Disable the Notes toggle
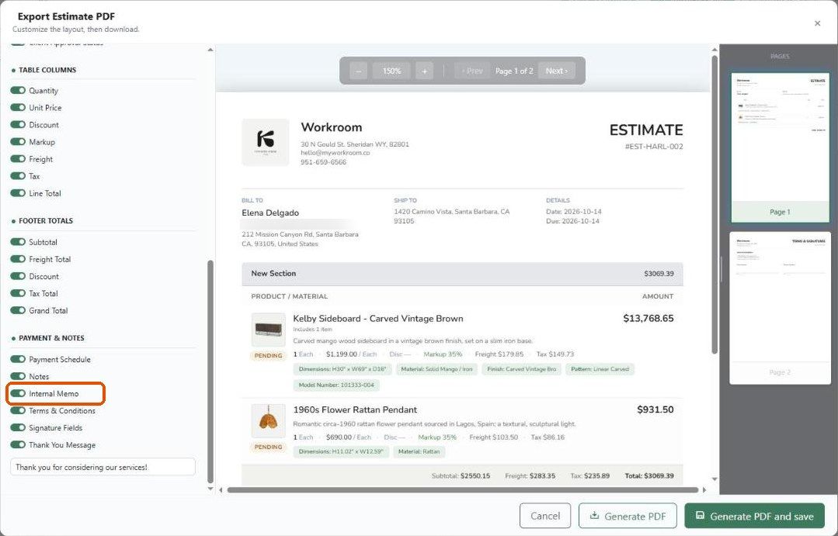The image size is (838, 536). click(18, 376)
